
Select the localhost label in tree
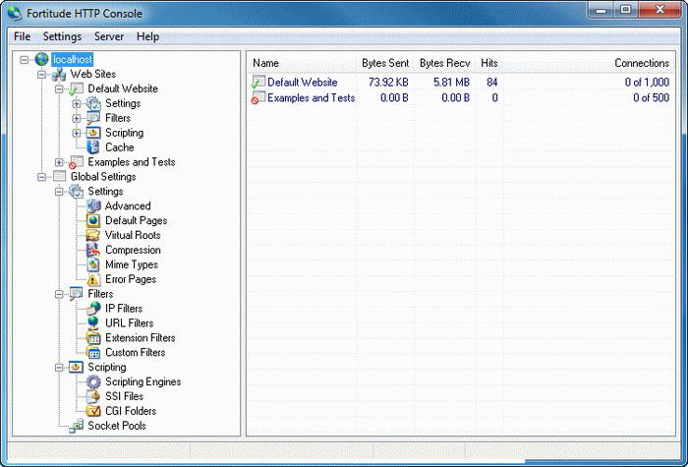tap(73, 59)
